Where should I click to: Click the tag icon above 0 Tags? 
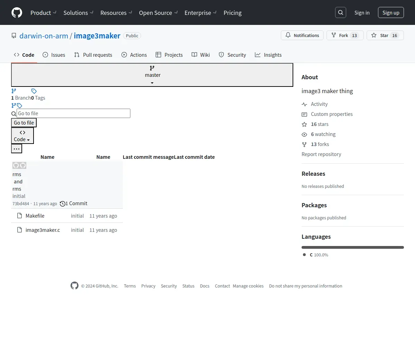click(x=34, y=91)
